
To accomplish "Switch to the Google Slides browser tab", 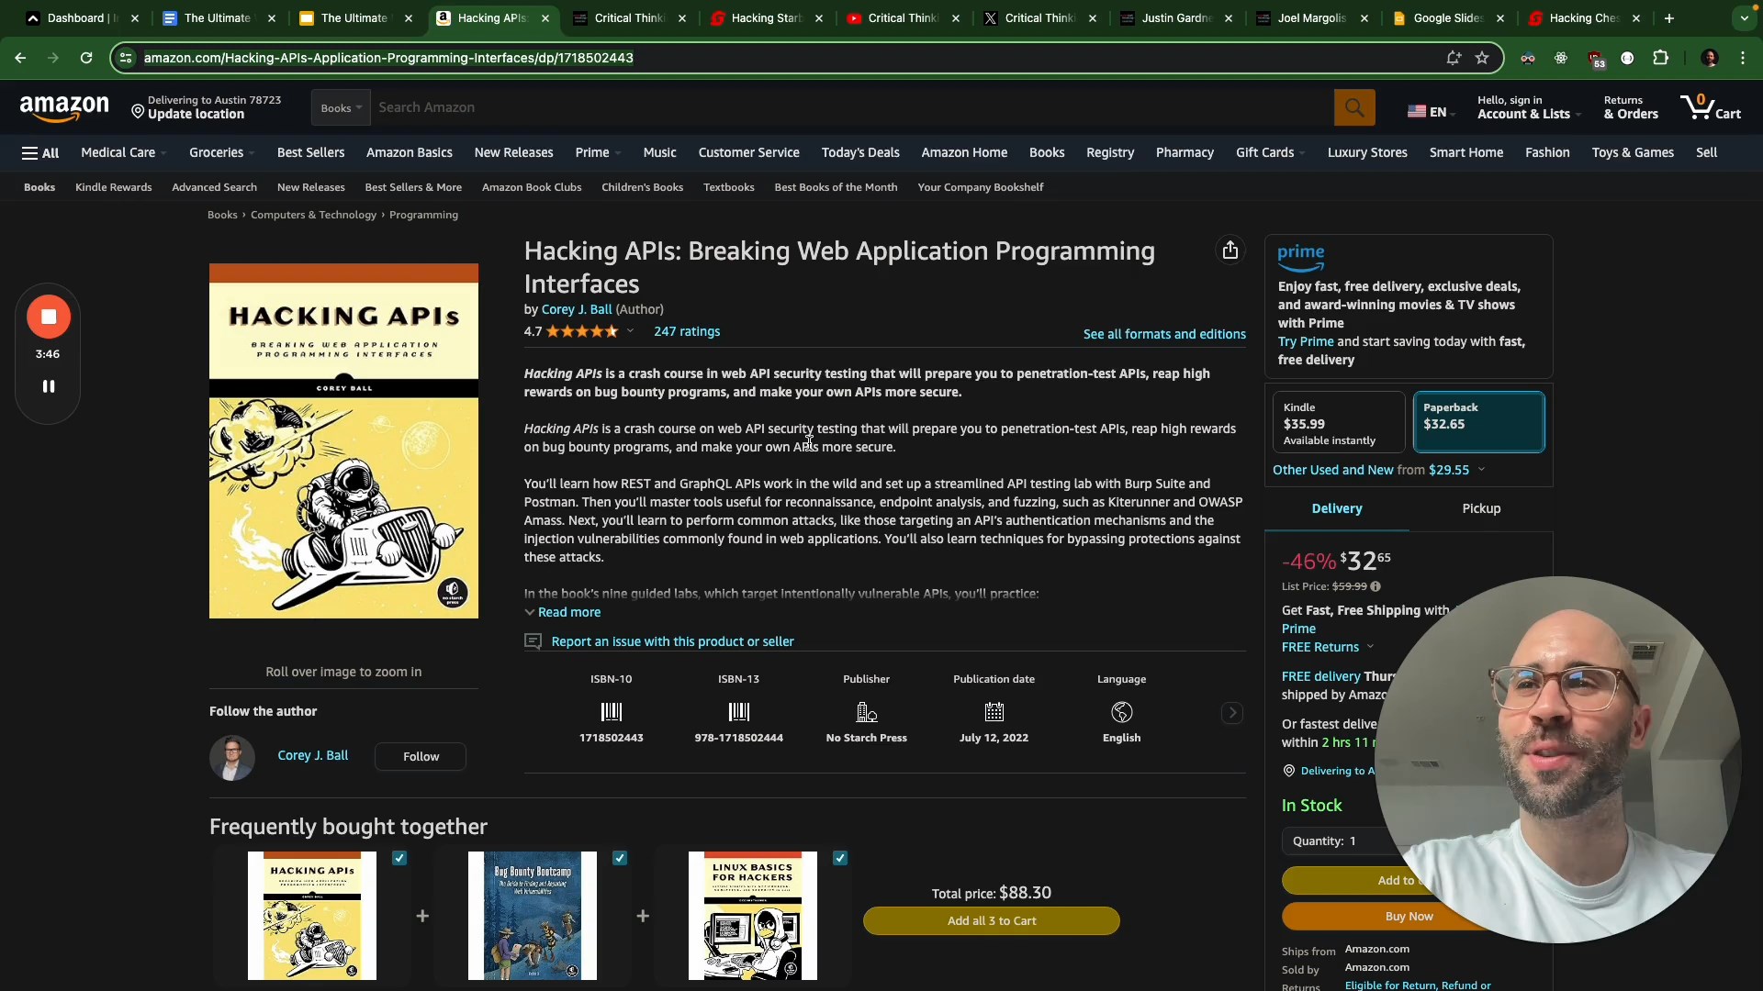I will [x=1446, y=18].
